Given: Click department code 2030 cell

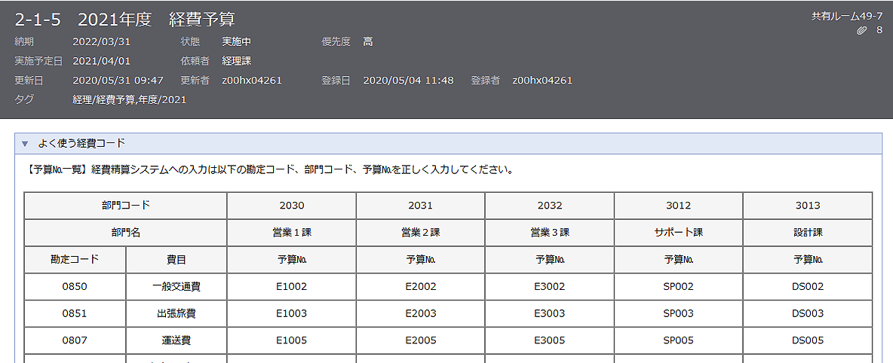Looking at the screenshot, I should click(x=292, y=206).
